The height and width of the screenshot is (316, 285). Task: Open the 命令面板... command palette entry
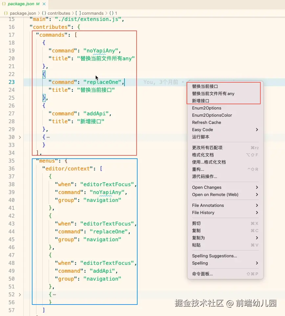(x=202, y=274)
